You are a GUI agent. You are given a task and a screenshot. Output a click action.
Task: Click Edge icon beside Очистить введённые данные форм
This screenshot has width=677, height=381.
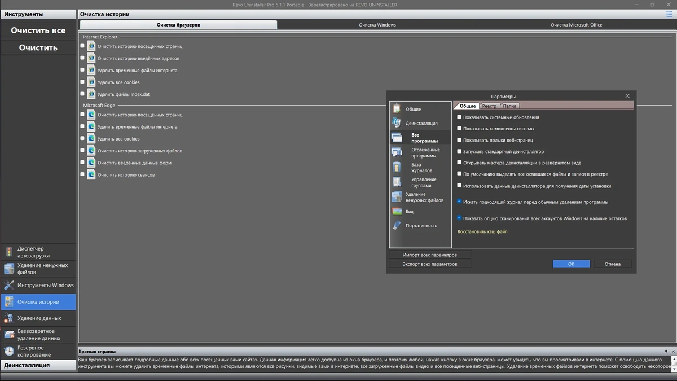coord(91,163)
